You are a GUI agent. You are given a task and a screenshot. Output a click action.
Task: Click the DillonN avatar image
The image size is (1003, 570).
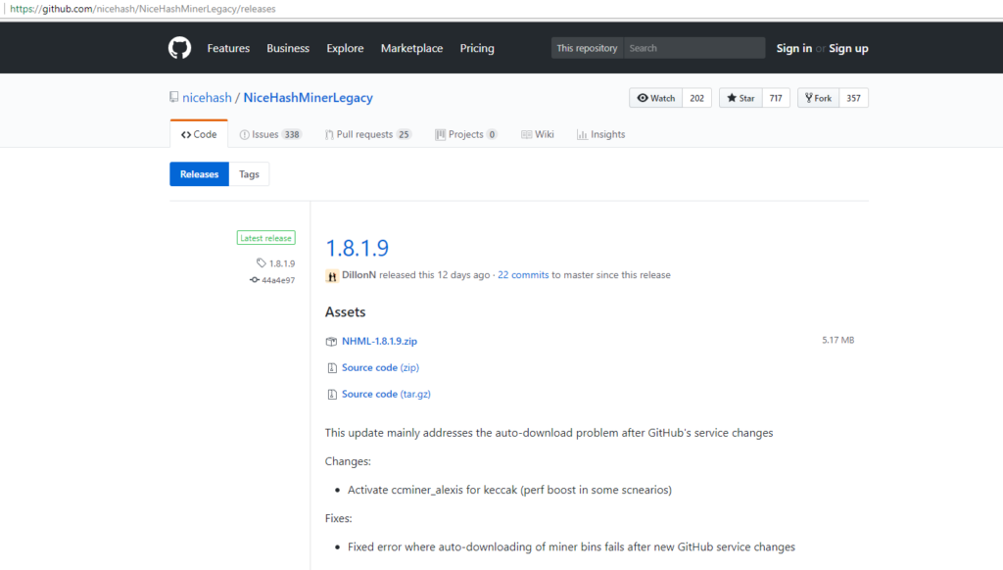[332, 276]
